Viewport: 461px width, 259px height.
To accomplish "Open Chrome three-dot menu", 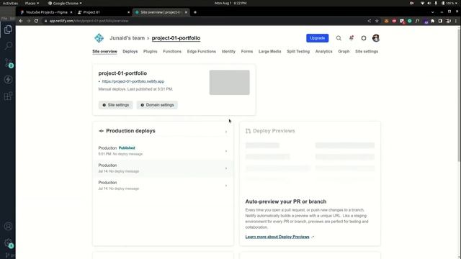I will [456, 21].
